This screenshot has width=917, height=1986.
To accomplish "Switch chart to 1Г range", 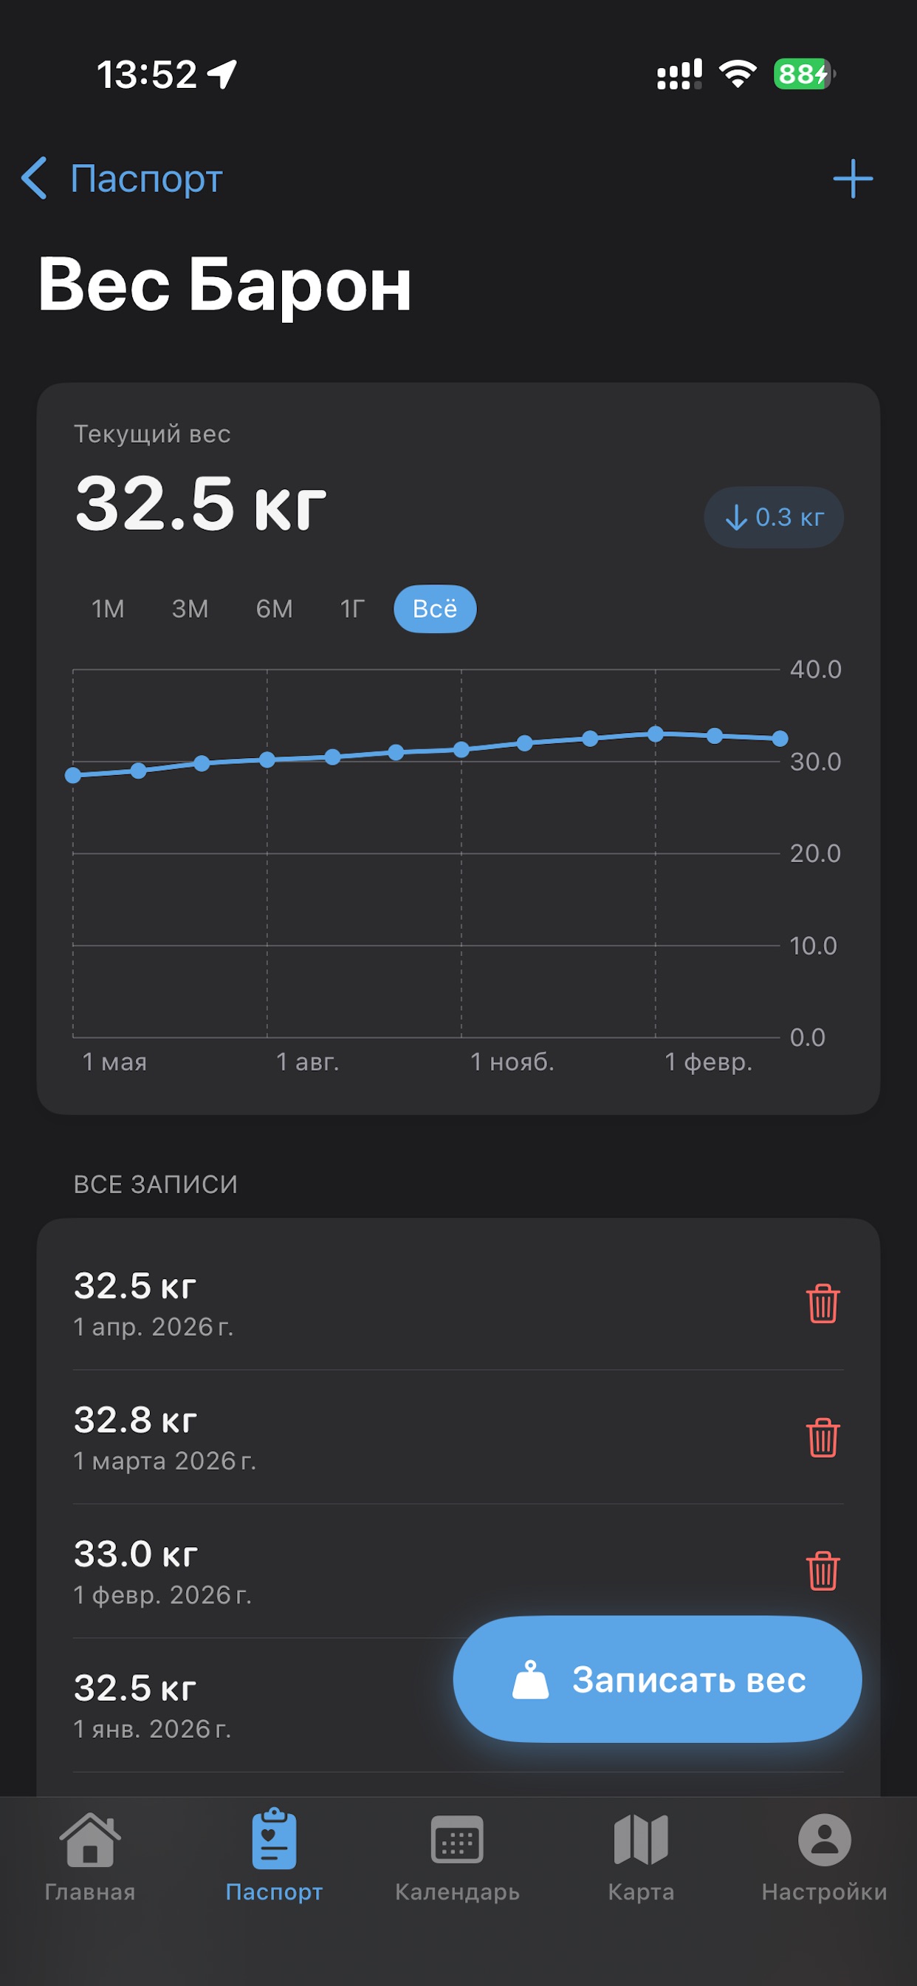I will [x=352, y=609].
